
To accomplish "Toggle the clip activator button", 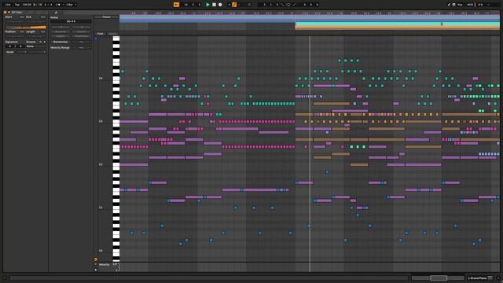I will tap(6, 13).
